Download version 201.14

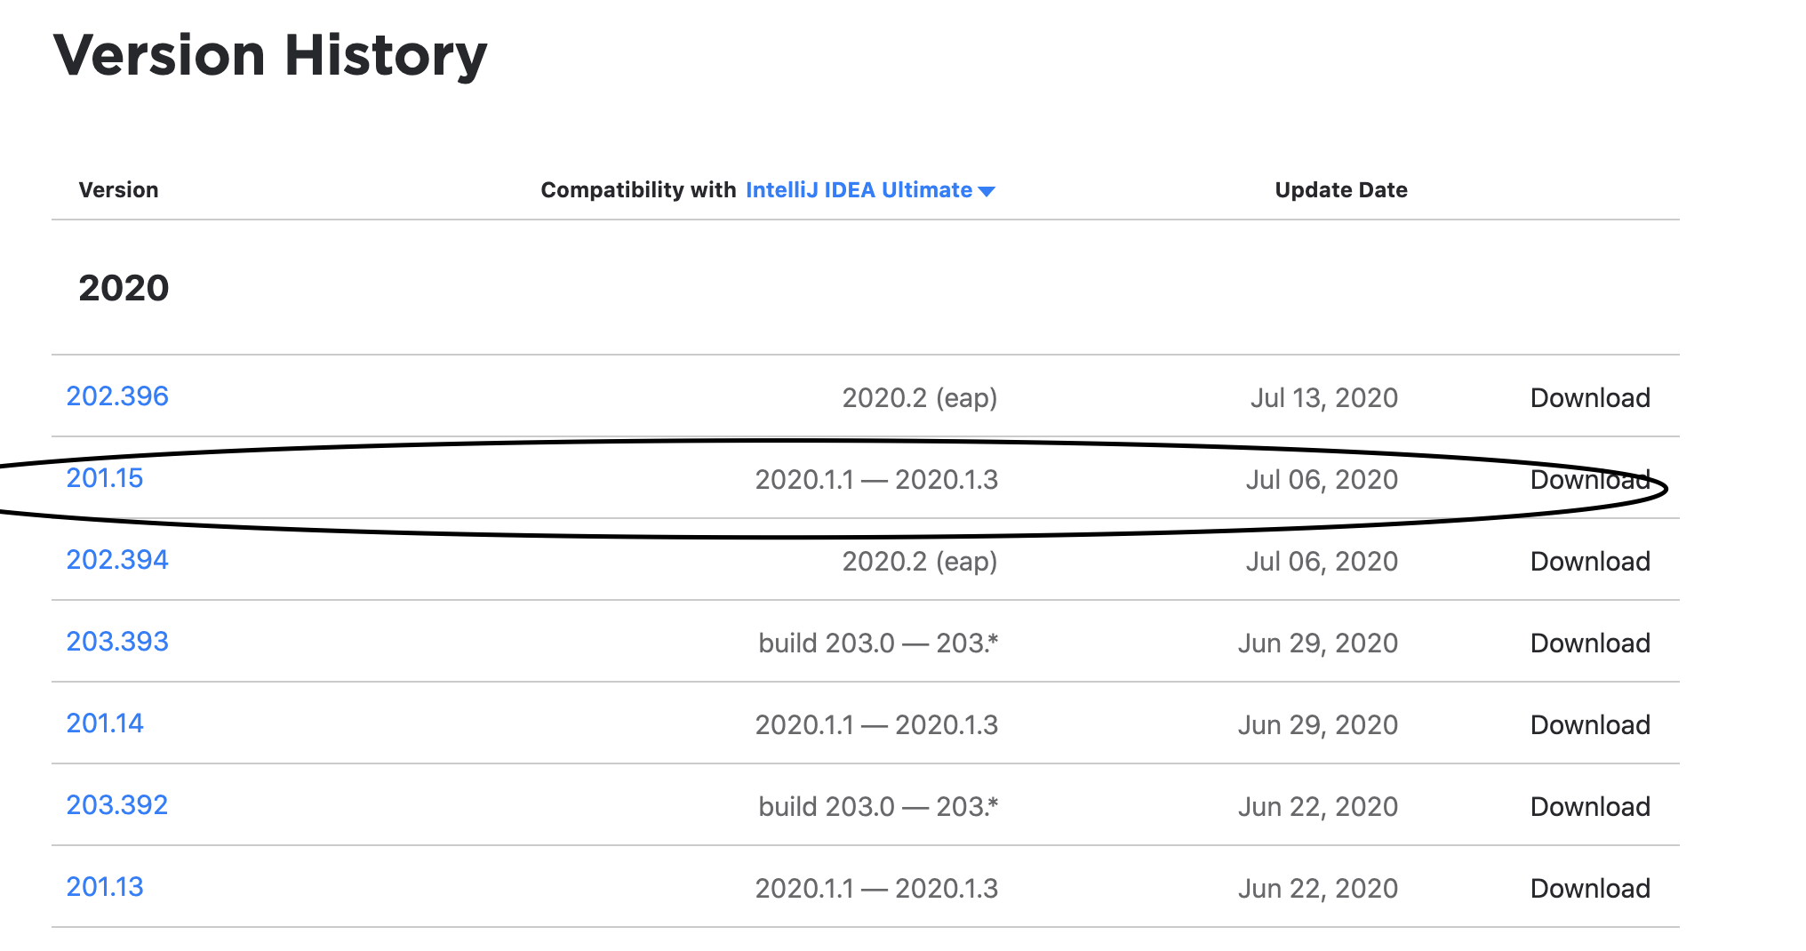pos(1590,724)
